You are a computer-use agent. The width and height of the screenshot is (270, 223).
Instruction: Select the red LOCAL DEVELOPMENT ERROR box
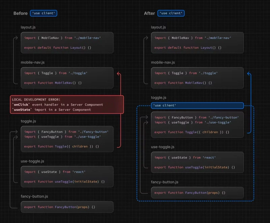pos(67,104)
